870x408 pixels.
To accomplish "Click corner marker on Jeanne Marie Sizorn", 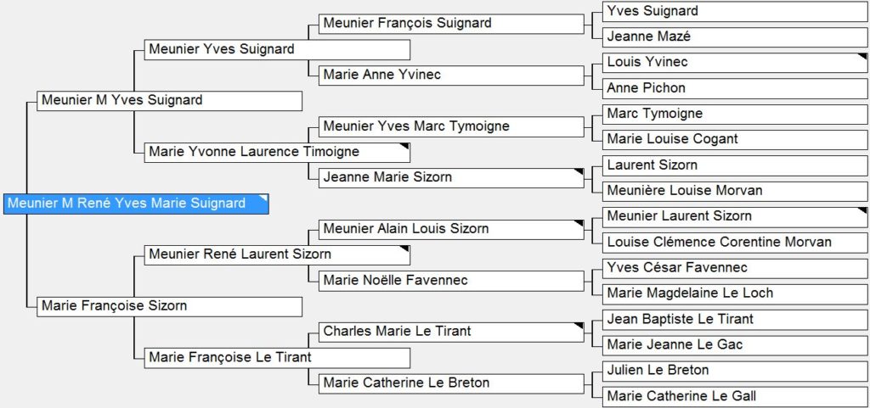I will tap(579, 172).
